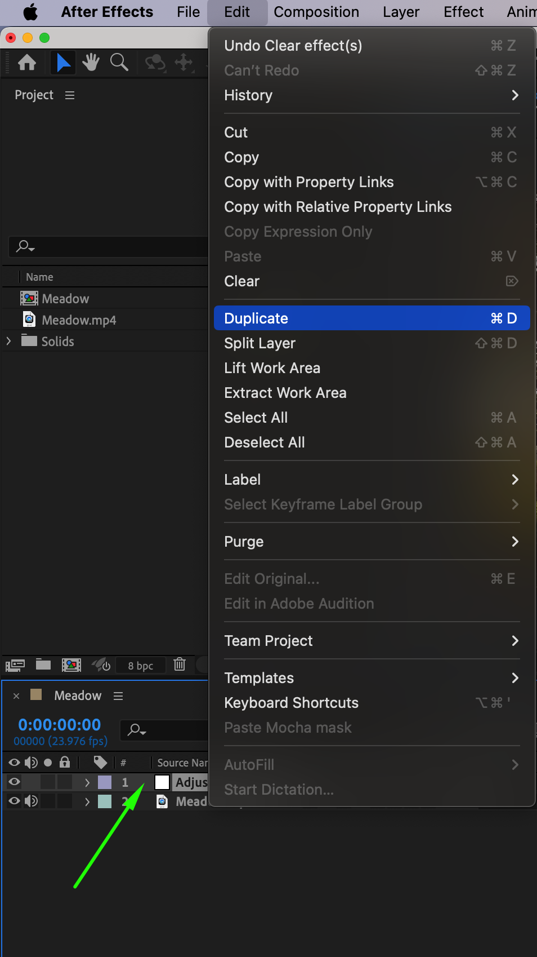Click the New Composition icon
The image size is (537, 957).
71,665
